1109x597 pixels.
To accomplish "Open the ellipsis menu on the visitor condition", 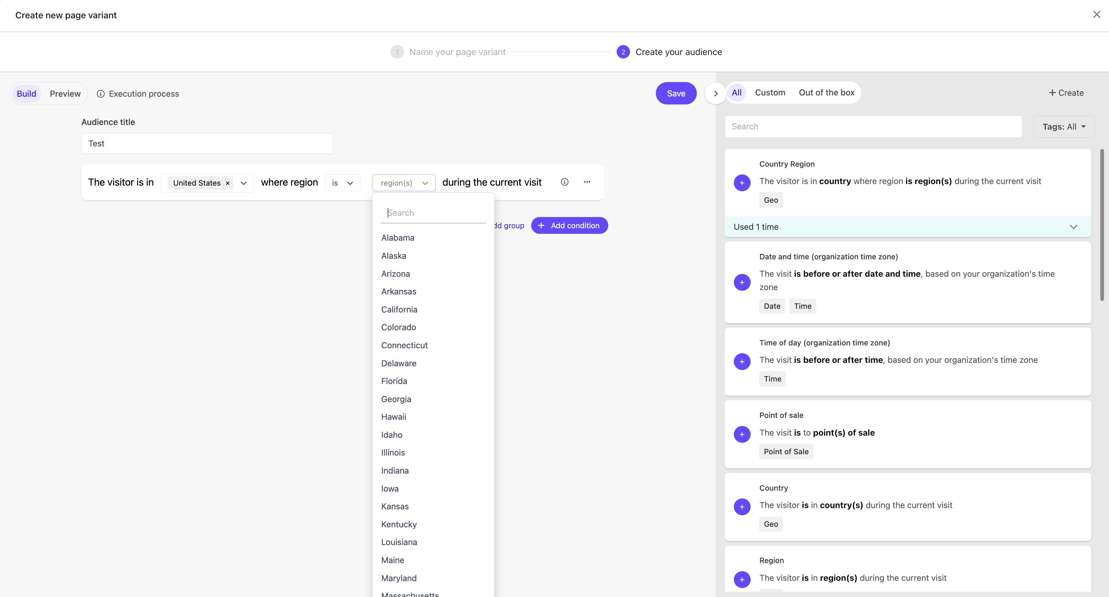I will (x=587, y=182).
